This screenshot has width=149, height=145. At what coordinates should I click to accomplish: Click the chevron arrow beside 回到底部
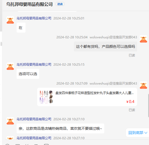146,133
